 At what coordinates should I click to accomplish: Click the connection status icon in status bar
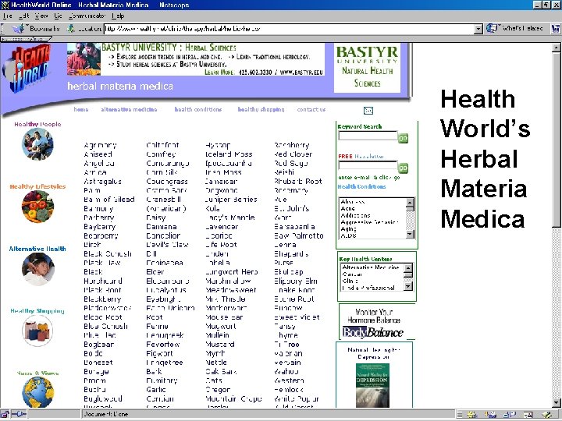point(19,415)
